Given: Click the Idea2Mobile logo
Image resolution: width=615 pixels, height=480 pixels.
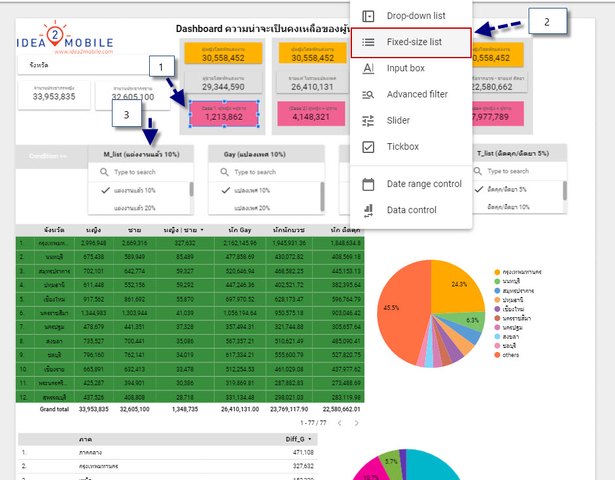Looking at the screenshot, I should (65, 38).
